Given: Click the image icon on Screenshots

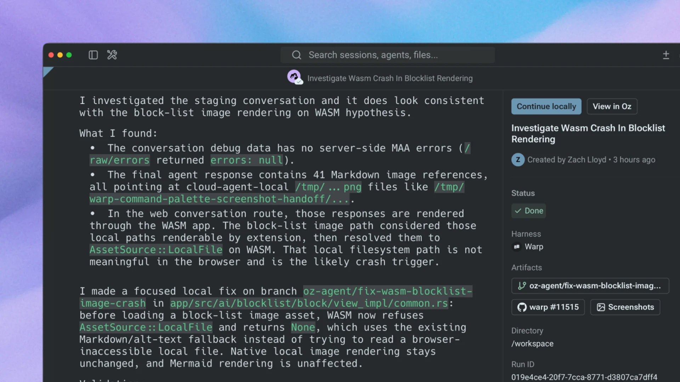Looking at the screenshot, I should coord(601,307).
